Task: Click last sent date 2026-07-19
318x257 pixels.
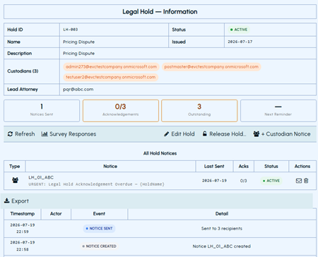Action: click(x=214, y=181)
